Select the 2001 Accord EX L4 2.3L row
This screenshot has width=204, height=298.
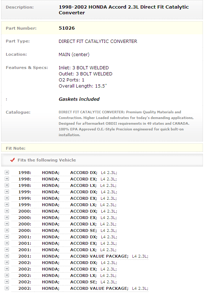click(x=64, y=243)
